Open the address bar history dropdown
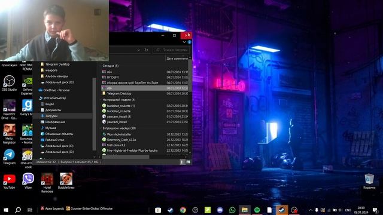The width and height of the screenshot is (383, 215). point(138,50)
